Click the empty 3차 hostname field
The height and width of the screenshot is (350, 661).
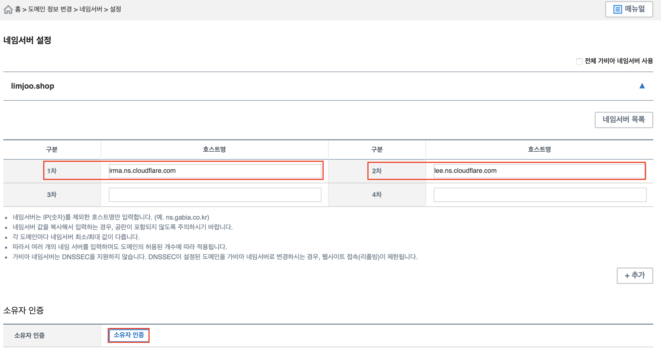215,195
